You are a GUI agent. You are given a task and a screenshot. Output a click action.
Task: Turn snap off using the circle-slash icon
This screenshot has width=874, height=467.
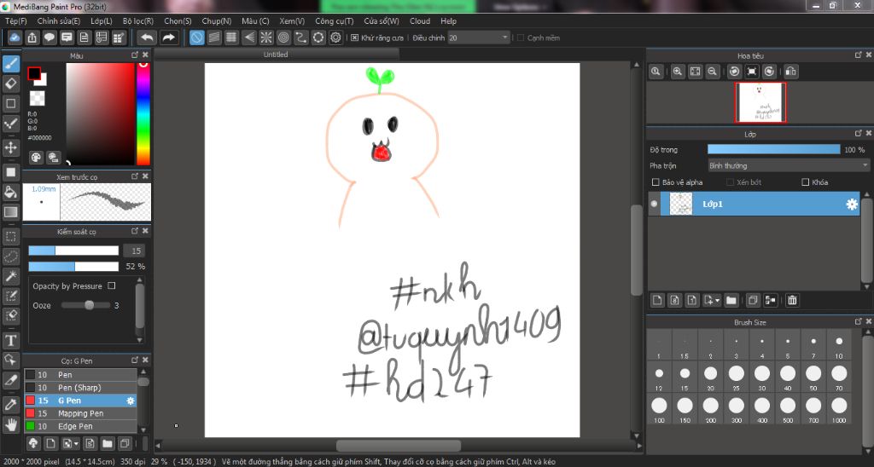point(197,37)
